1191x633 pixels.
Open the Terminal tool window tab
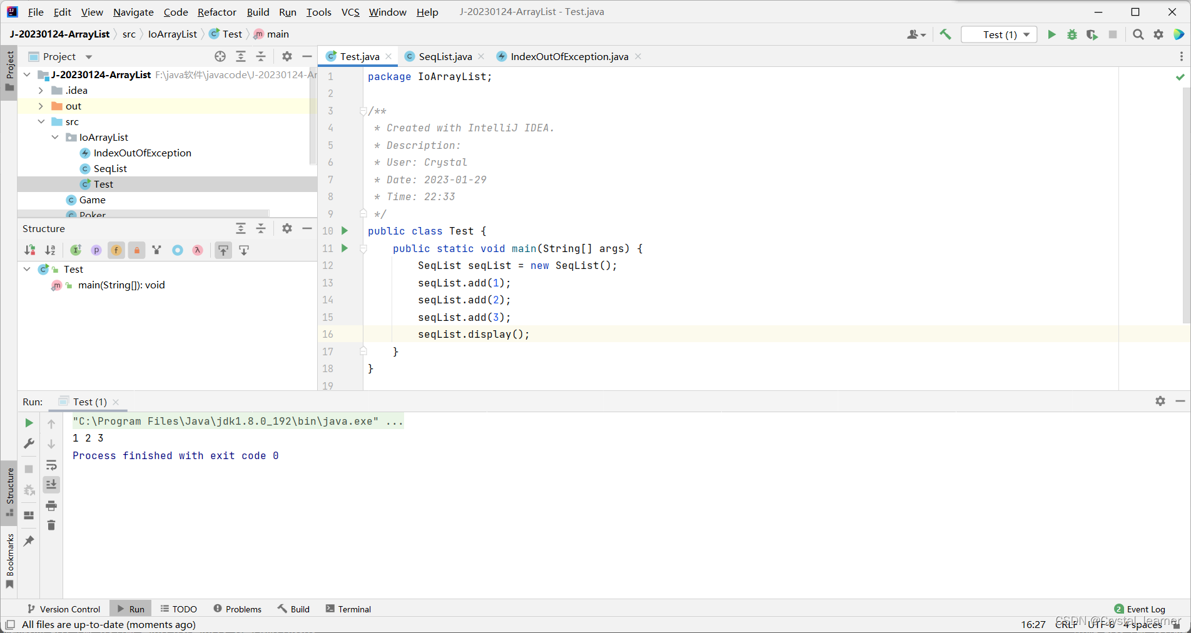point(348,609)
